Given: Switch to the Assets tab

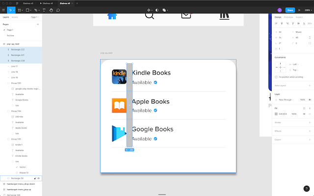Looking at the screenshot, I should (x=15, y=17).
